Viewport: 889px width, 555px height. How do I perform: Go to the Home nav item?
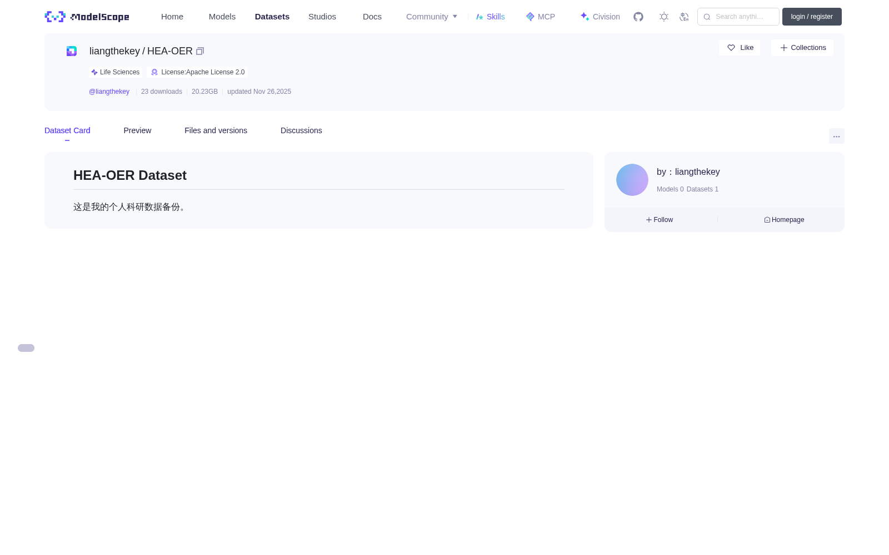coord(172,17)
